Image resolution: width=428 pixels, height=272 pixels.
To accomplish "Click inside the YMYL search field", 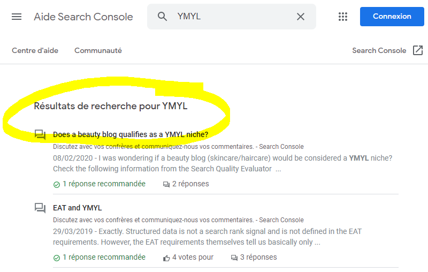I will tap(232, 17).
